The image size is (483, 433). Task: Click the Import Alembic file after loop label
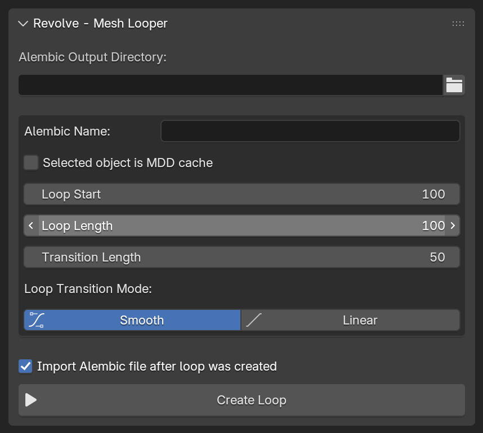[x=156, y=367]
